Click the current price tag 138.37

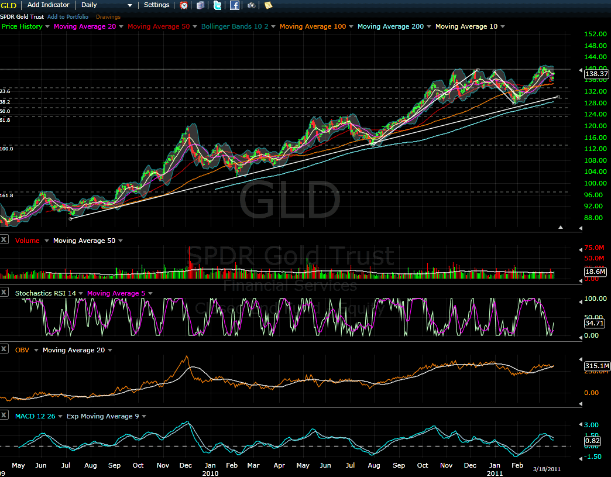[x=596, y=74]
